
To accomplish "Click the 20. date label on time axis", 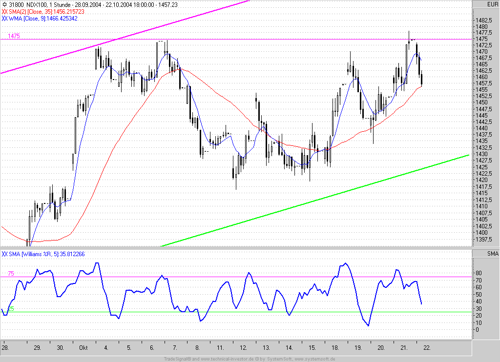I will [x=381, y=348].
